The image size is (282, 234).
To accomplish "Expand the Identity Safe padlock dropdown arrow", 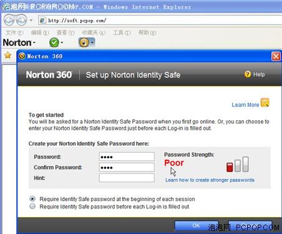I will pos(92,42).
